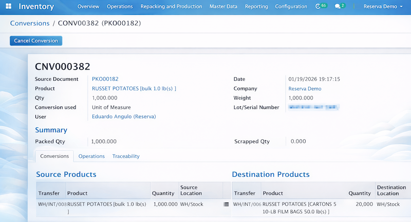Select the Summary section heading
The height and width of the screenshot is (222, 411).
pos(51,130)
